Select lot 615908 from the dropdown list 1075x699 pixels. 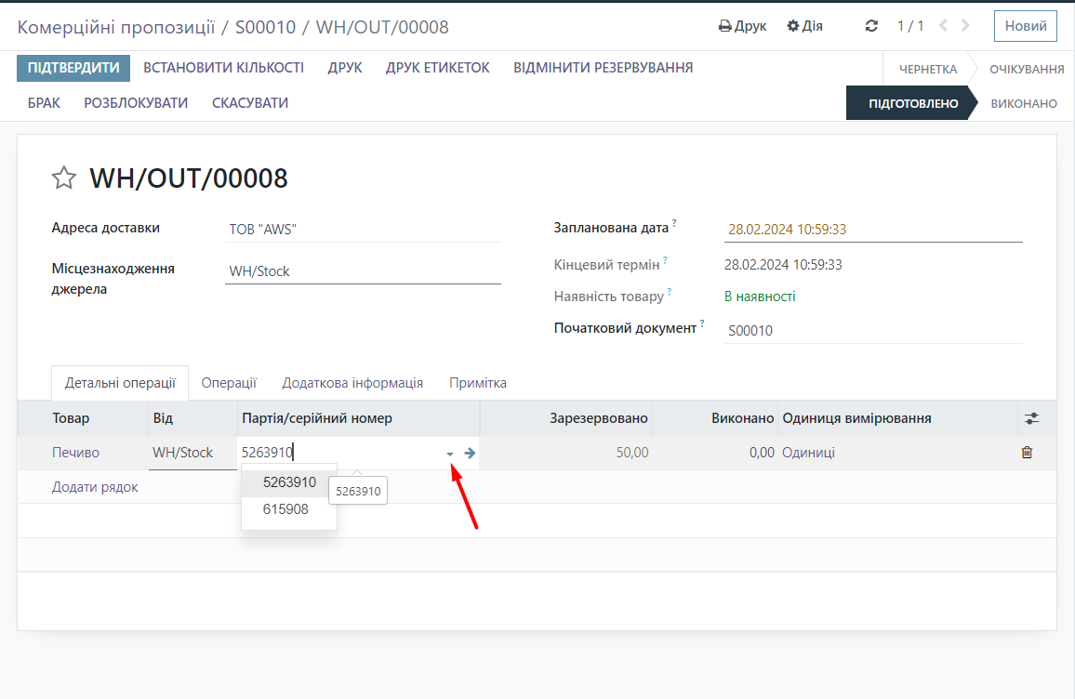[285, 509]
